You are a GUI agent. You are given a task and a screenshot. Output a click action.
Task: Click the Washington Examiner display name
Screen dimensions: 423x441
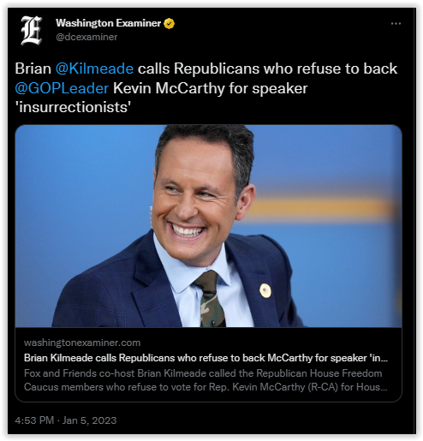click(108, 23)
